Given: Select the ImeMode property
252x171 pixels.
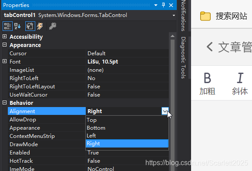Looking at the screenshot, I should (x=47, y=168).
